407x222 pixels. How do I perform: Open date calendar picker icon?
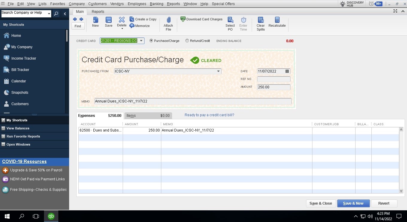(x=287, y=71)
